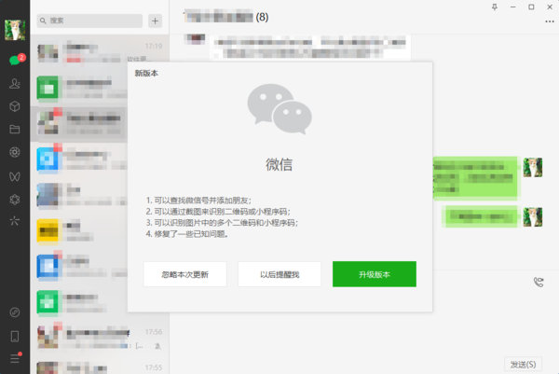The height and width of the screenshot is (374, 559).
Task: Open the Channels butterfly icon
Action: [15, 176]
